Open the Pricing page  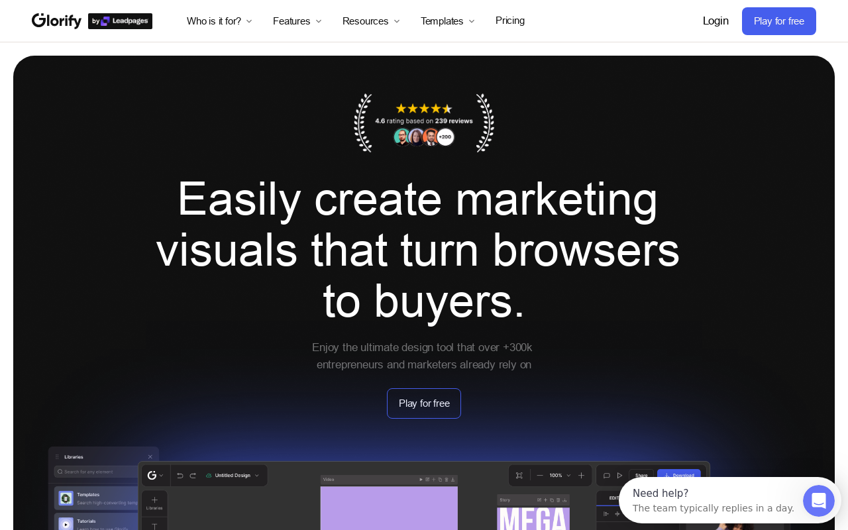coord(510,21)
